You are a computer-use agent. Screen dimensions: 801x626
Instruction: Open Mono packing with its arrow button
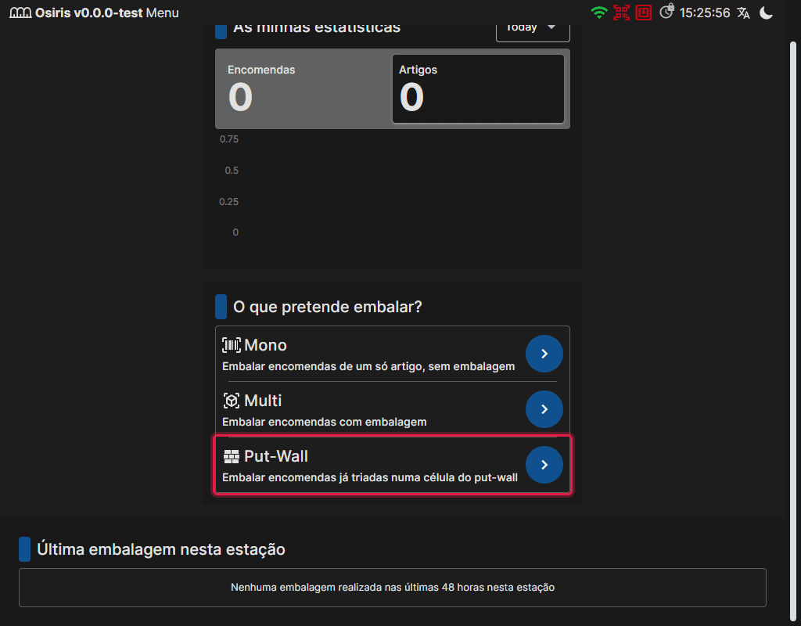pos(544,354)
